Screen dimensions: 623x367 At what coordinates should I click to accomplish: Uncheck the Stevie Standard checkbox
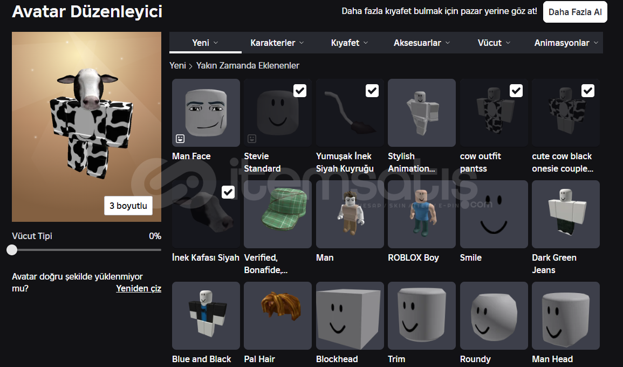pos(300,91)
